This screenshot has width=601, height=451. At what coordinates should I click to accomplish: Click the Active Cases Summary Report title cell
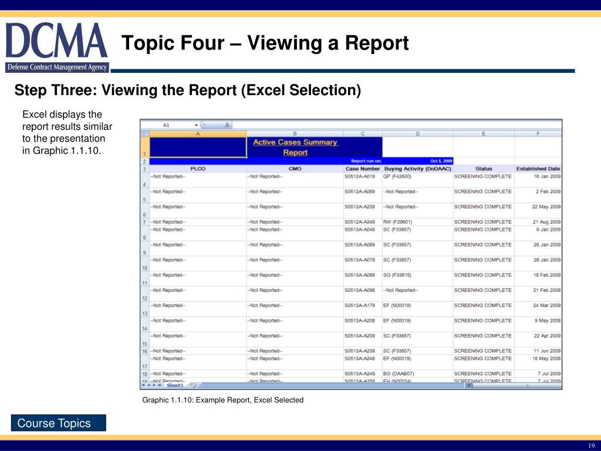tap(295, 147)
